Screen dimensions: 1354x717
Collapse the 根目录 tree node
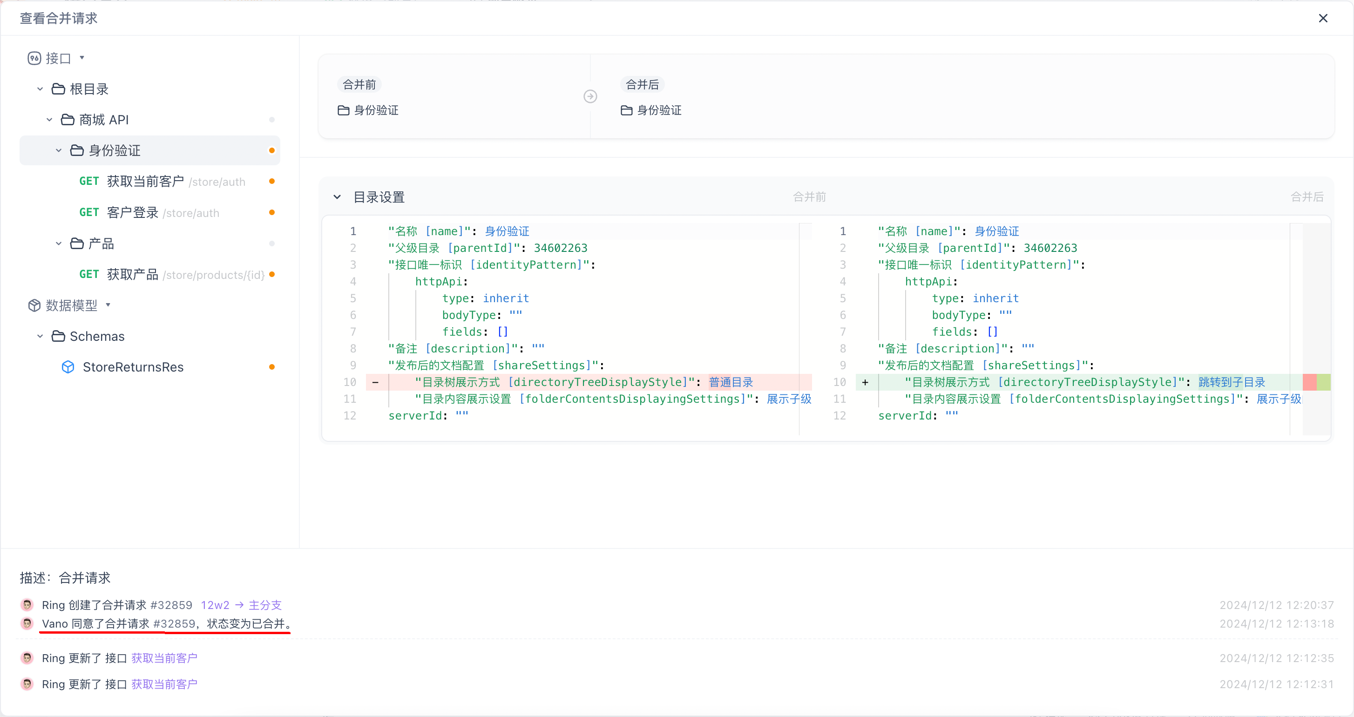[x=40, y=89]
